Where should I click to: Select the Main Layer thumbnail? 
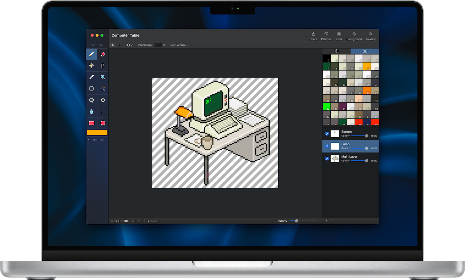pos(335,159)
